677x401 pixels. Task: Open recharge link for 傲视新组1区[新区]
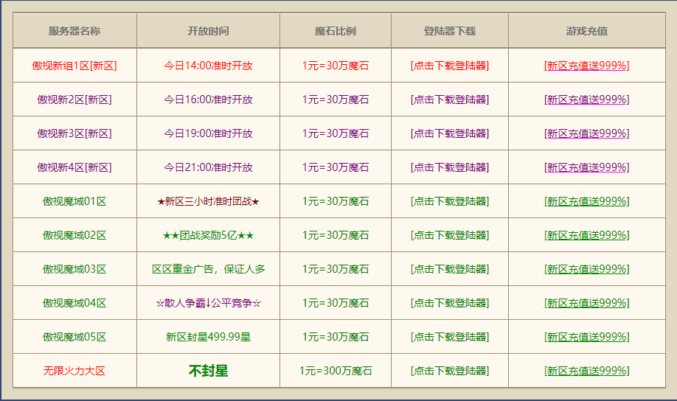[x=586, y=66]
